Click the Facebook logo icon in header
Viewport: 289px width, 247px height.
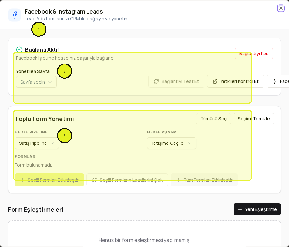click(15, 15)
